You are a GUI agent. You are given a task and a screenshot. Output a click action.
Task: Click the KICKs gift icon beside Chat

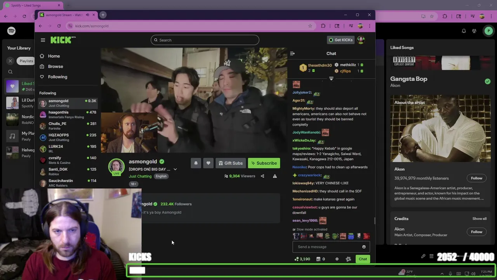click(348, 259)
